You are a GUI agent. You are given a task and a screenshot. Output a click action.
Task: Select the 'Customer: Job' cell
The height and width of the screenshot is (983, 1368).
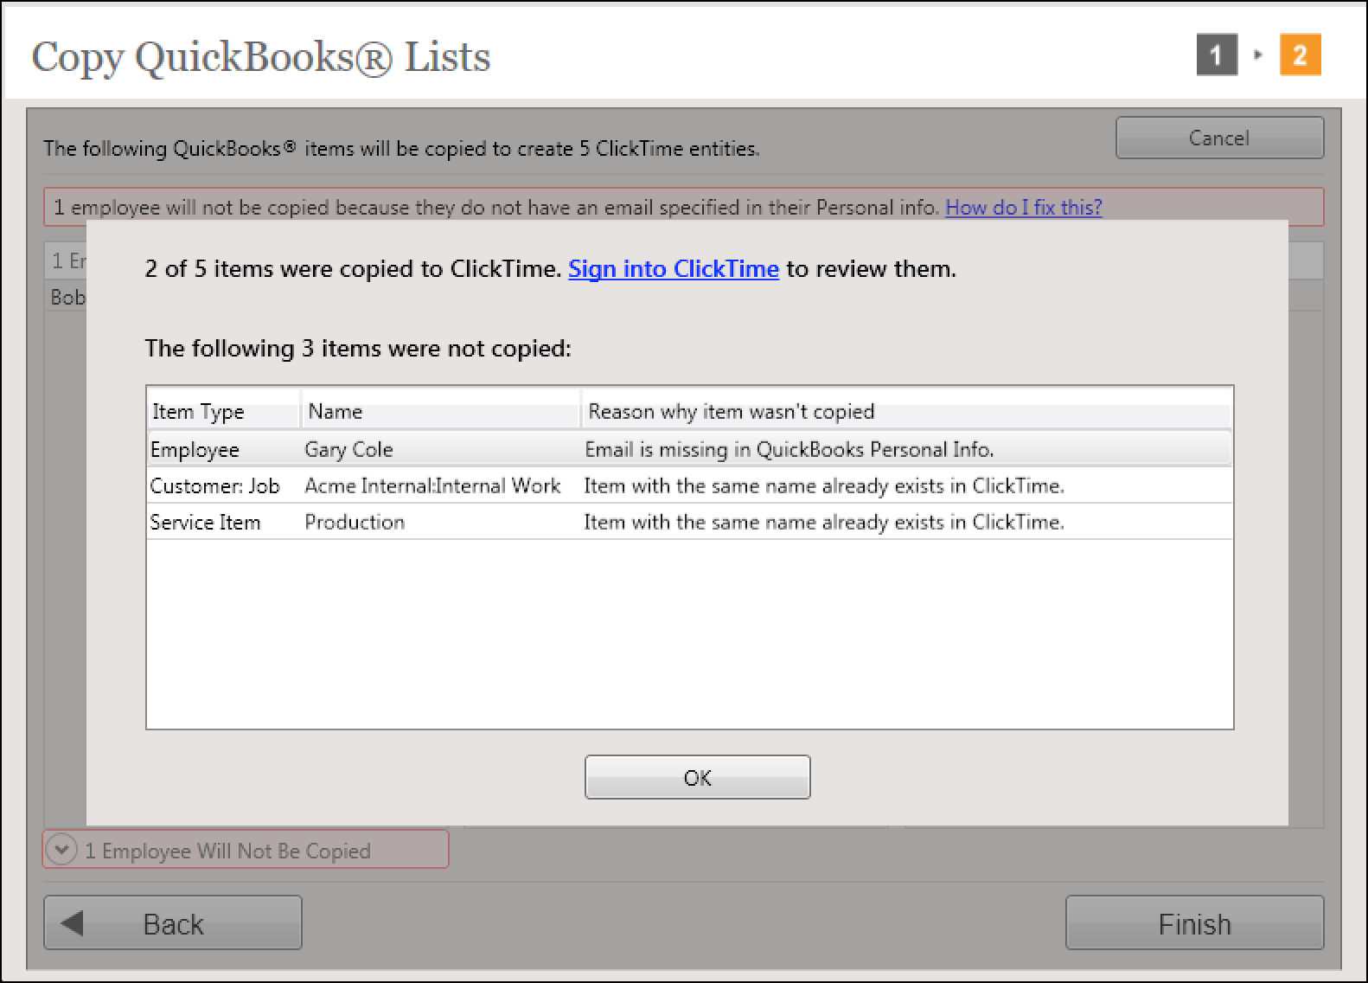[214, 486]
